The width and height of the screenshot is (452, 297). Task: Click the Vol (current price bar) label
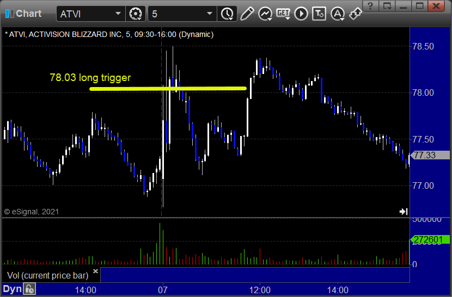pyautogui.click(x=47, y=276)
